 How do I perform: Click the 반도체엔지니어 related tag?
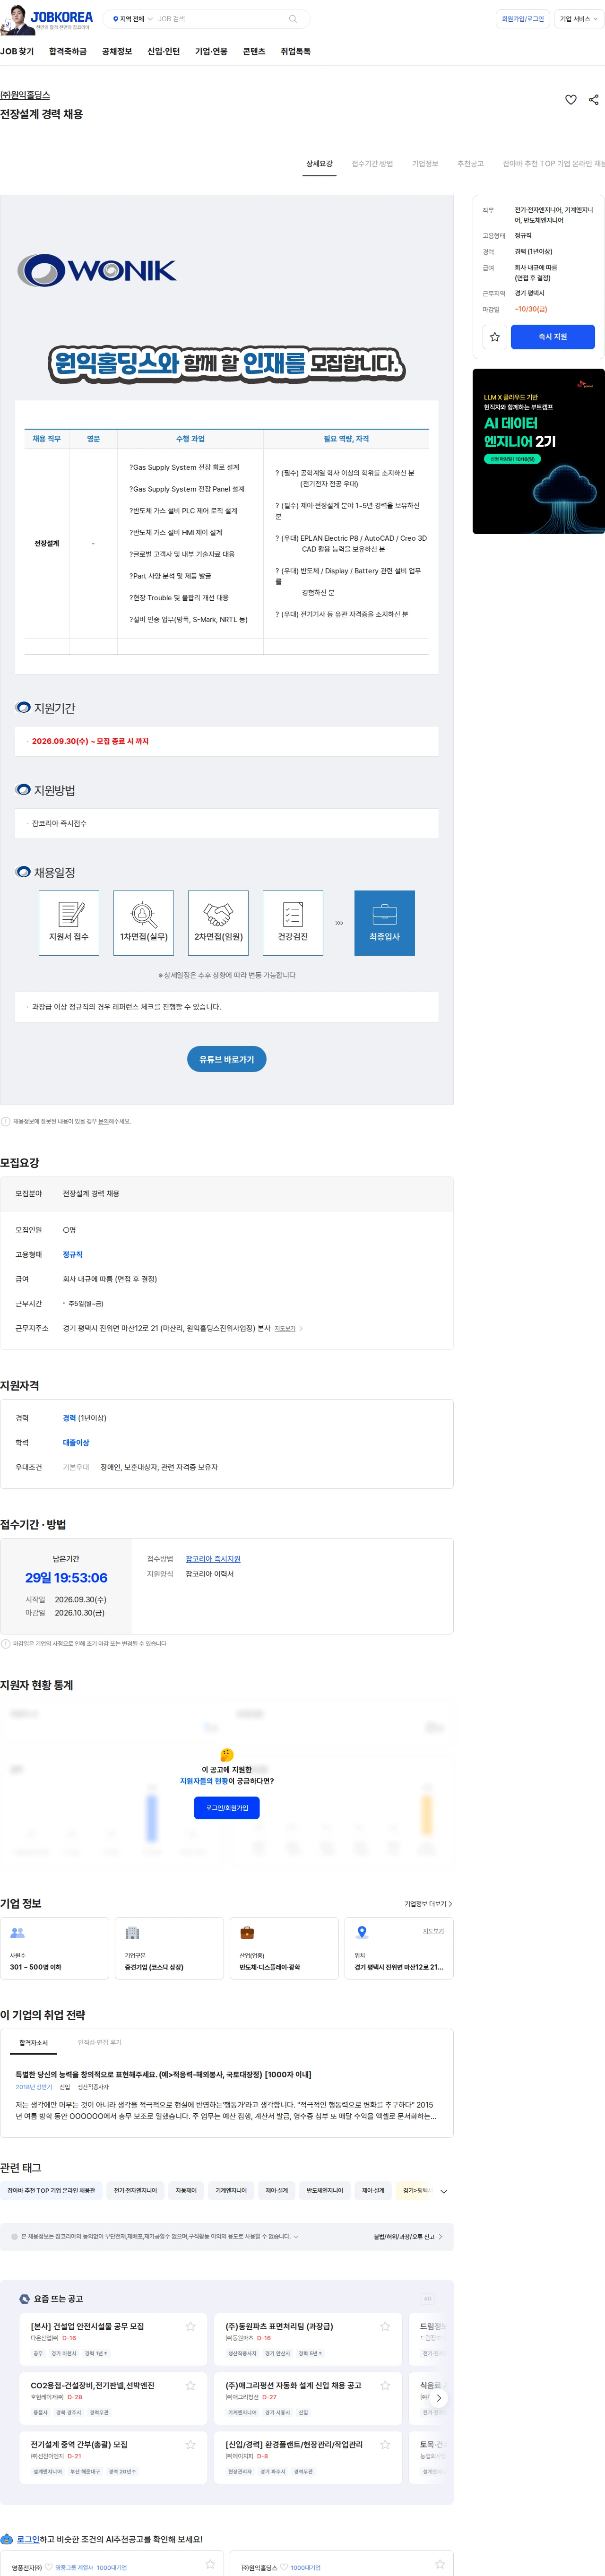click(x=325, y=2190)
